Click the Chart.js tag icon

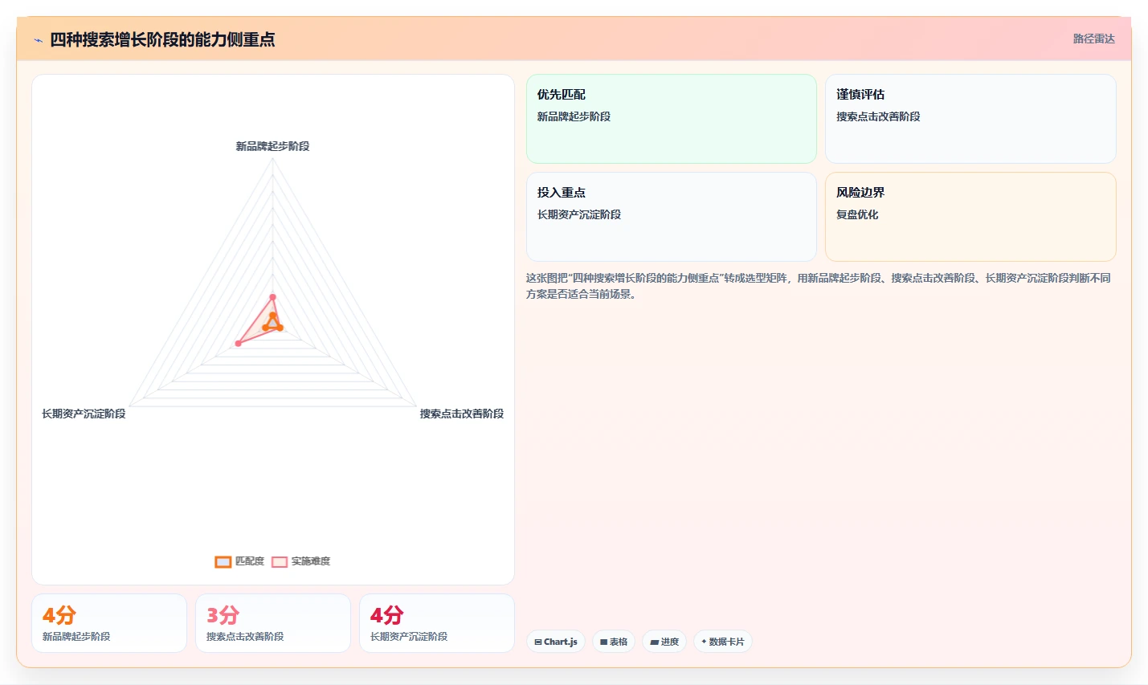pyautogui.click(x=538, y=642)
